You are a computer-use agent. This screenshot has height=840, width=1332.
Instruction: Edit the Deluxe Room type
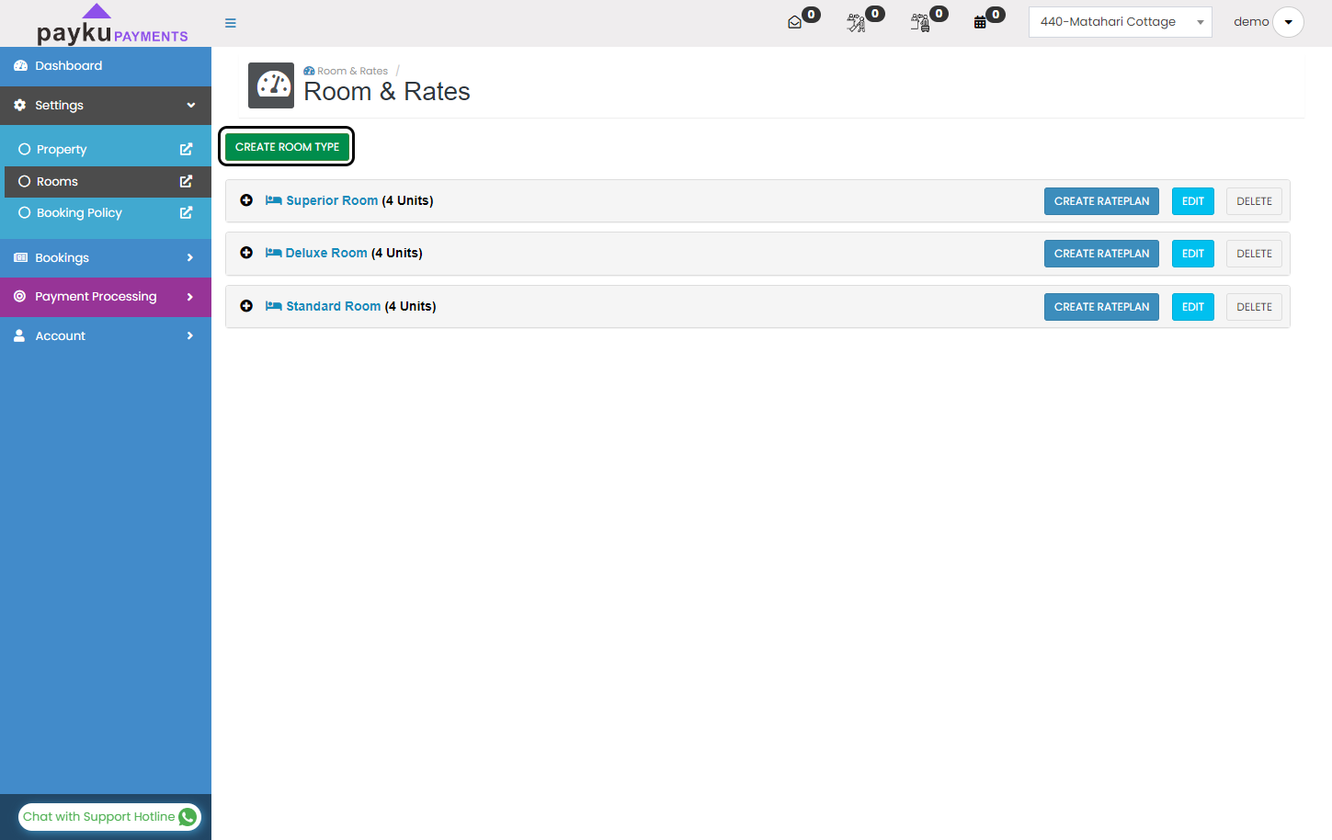click(1193, 254)
